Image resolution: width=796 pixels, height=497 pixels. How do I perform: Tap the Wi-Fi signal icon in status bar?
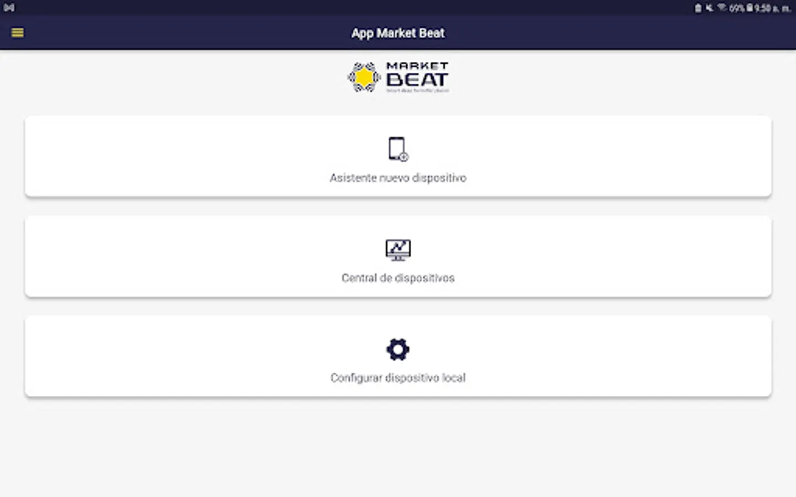click(x=722, y=8)
